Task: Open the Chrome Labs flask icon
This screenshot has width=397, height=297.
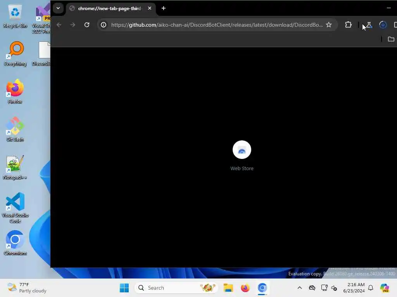Action: pyautogui.click(x=369, y=25)
